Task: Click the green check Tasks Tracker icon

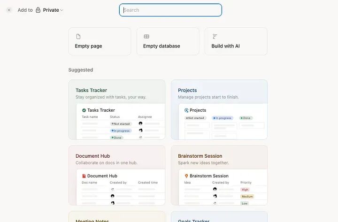Action: [x=84, y=110]
